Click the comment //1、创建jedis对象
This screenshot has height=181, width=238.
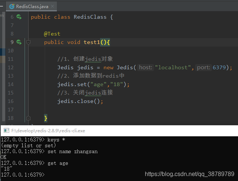pyautogui.click(x=85, y=59)
